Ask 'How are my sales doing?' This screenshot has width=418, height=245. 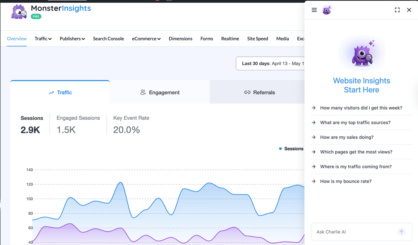click(361, 137)
